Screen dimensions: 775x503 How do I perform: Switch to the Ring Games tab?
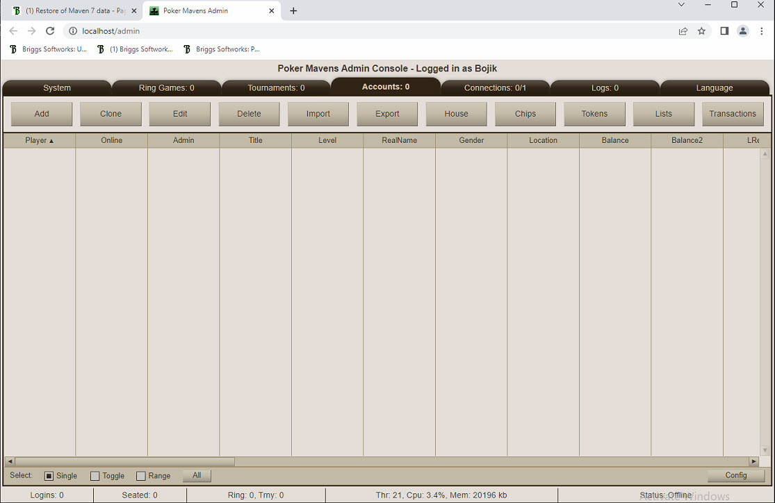point(166,88)
